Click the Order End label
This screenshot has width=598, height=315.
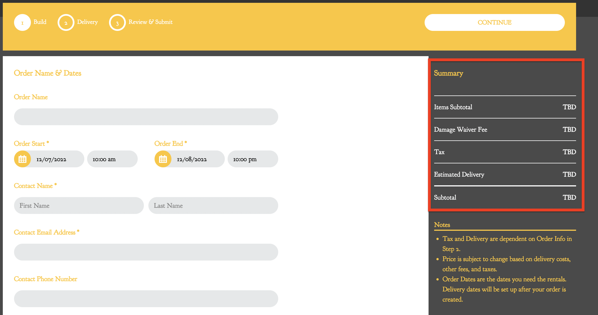click(x=171, y=143)
